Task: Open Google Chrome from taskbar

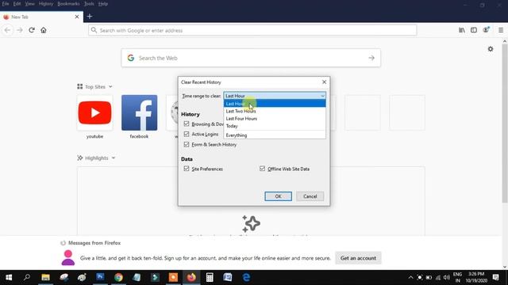Action: pyautogui.click(x=118, y=277)
